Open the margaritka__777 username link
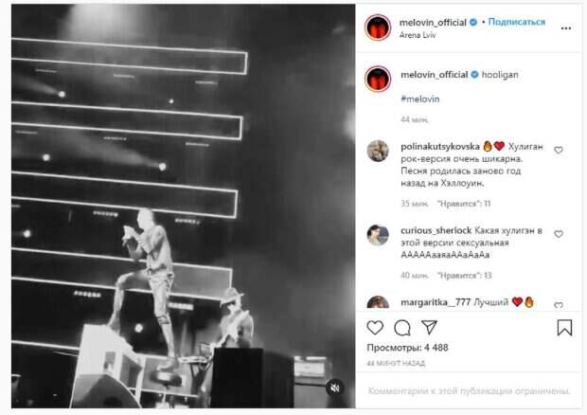Viewport: 587px width, 415px height. 436,302
